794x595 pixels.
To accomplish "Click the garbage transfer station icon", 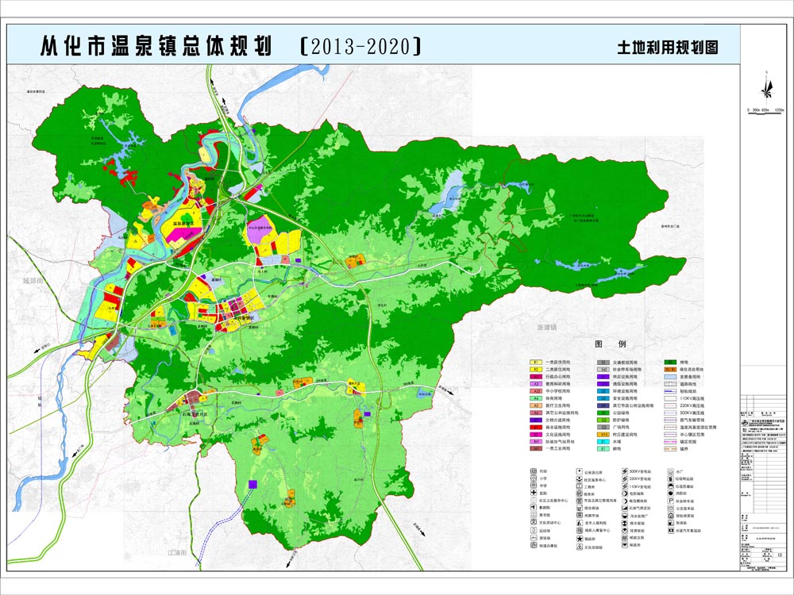I will coord(671,478).
